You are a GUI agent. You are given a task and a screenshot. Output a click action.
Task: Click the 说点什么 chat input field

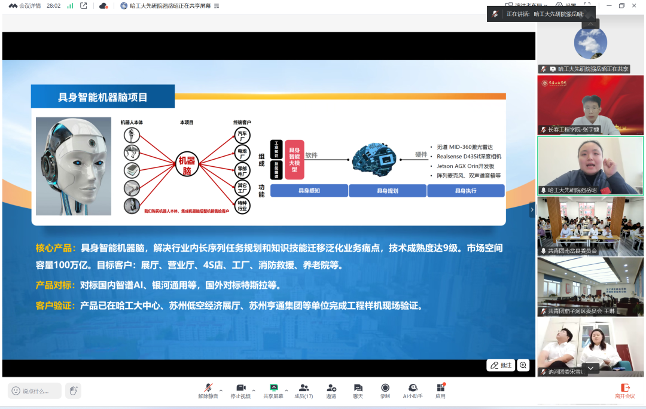tap(33, 390)
